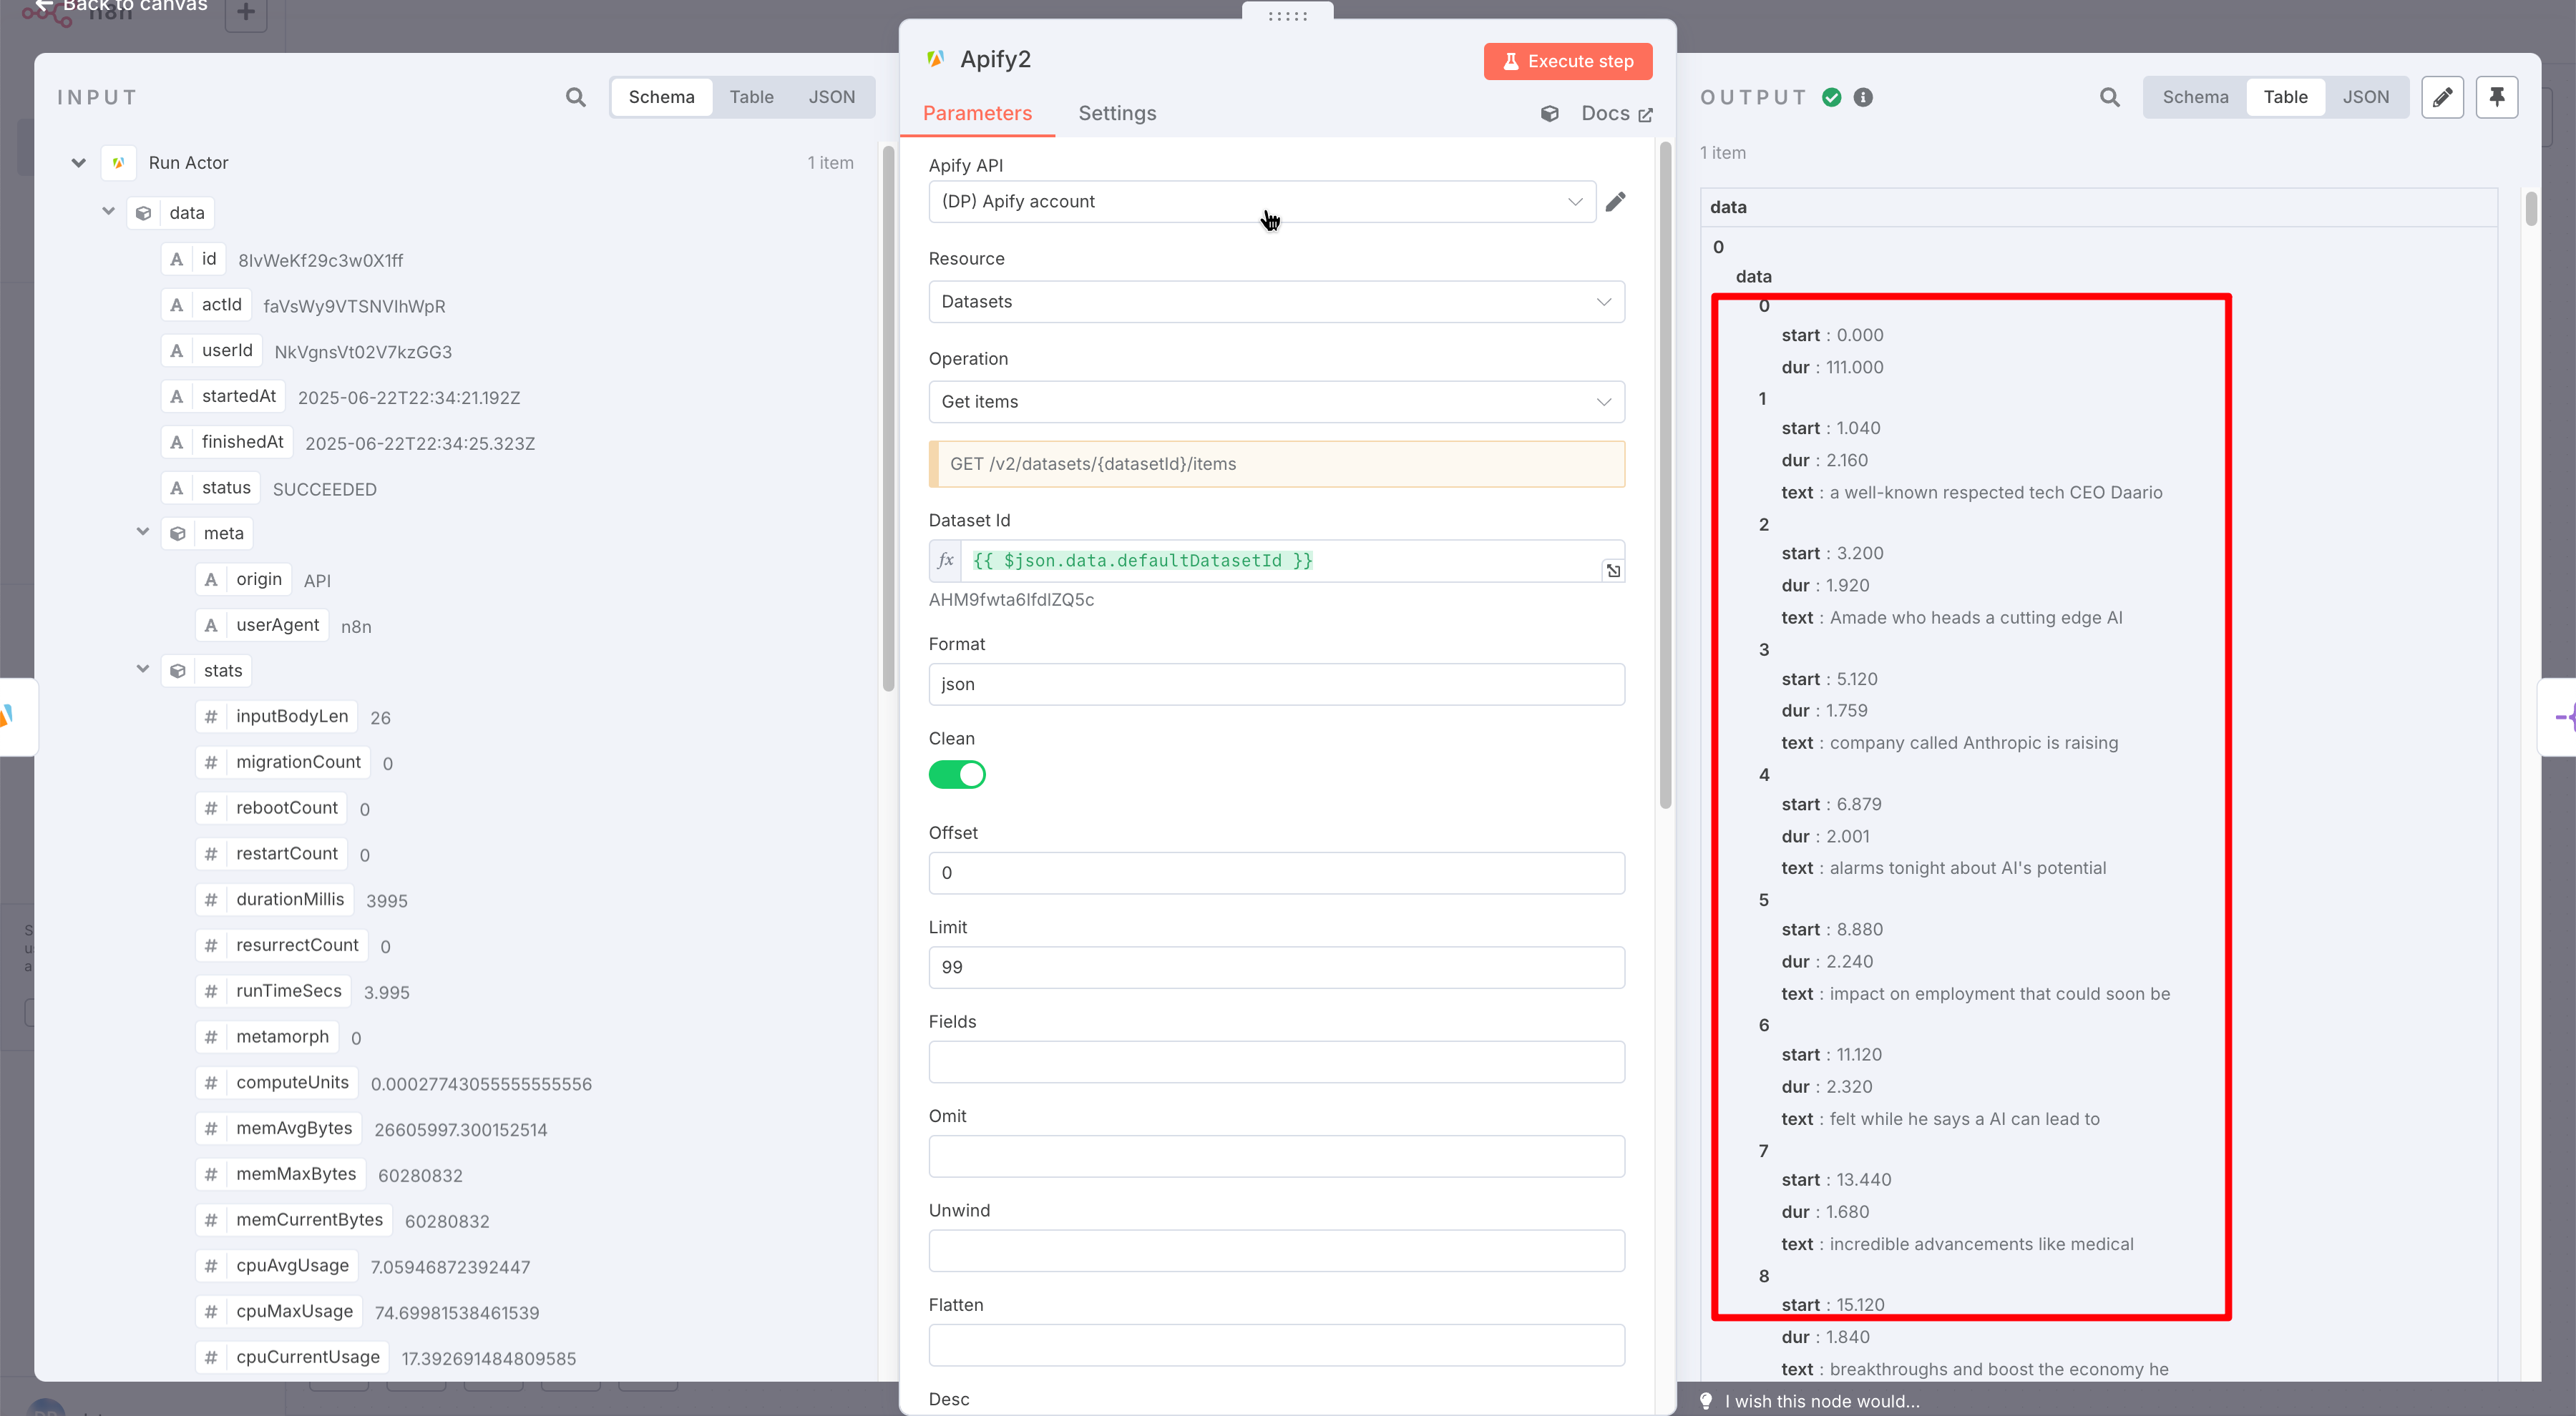The image size is (2576, 1416).
Task: Collapse the data tree node
Action: [x=109, y=212]
